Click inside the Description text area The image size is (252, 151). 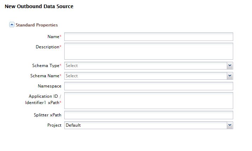pos(148,51)
